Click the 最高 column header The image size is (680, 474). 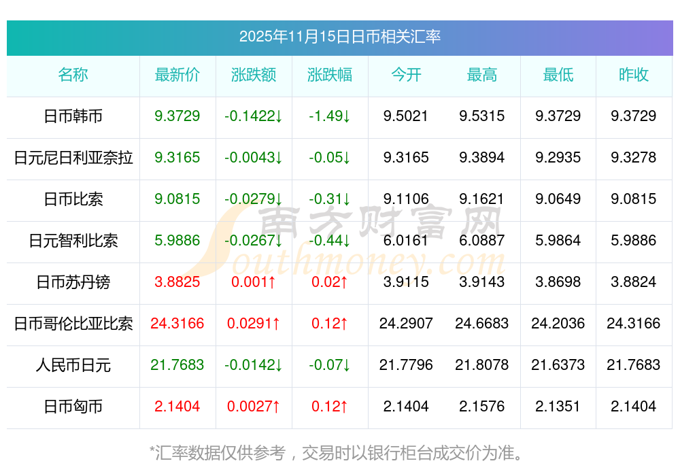point(481,75)
